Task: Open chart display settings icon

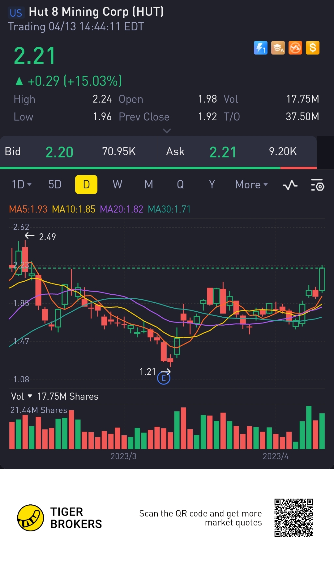Action: [x=317, y=185]
